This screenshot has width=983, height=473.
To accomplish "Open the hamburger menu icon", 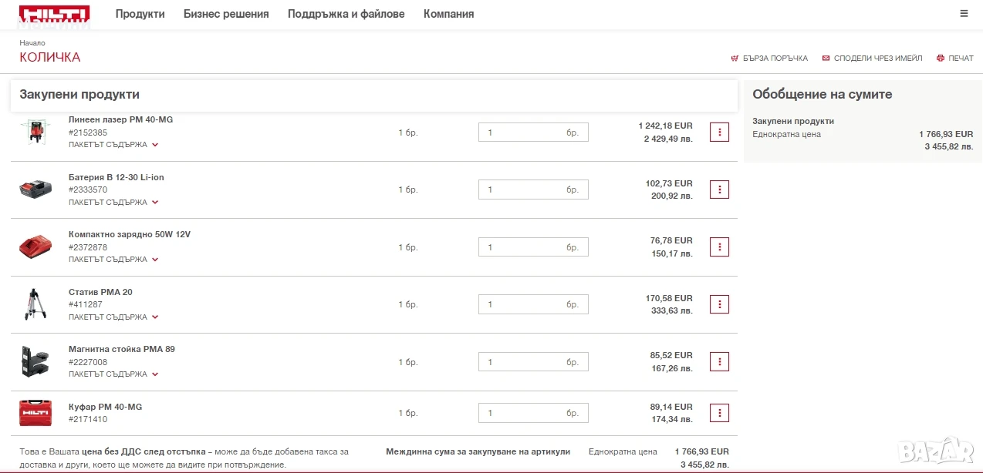I will (x=964, y=14).
